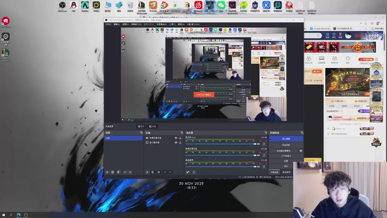Open the Valorant desktop shortcut
387x218 pixels.
[232, 5]
